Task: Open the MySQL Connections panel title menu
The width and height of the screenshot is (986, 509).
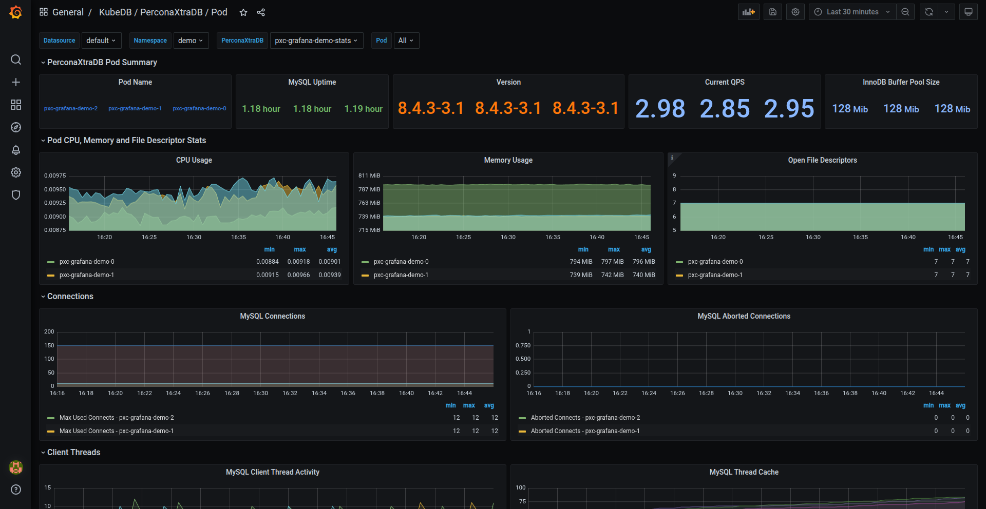Action: [273, 316]
